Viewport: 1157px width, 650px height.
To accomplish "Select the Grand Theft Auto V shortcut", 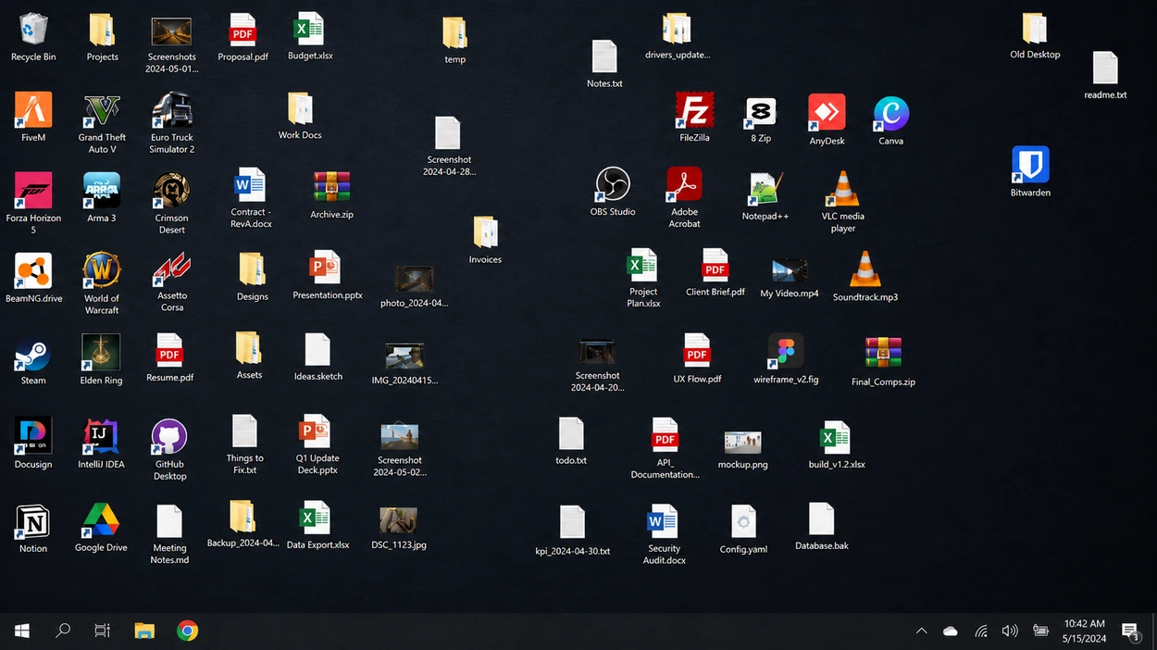I will 102,109.
